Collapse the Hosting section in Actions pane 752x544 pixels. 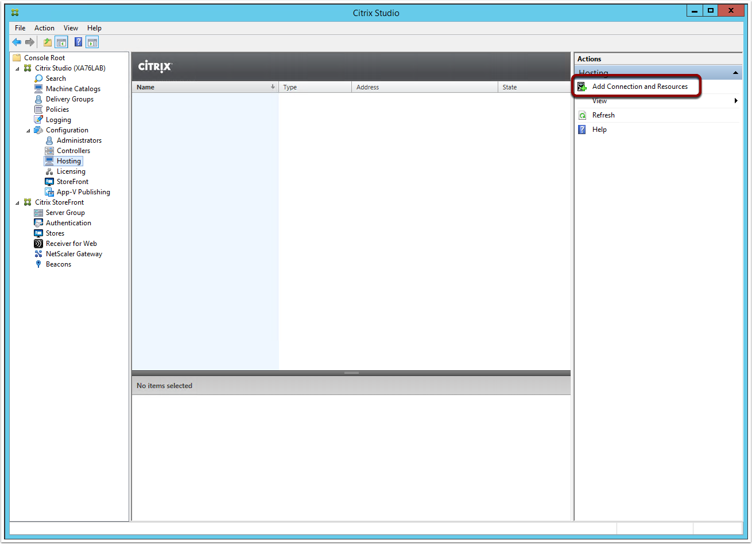735,73
